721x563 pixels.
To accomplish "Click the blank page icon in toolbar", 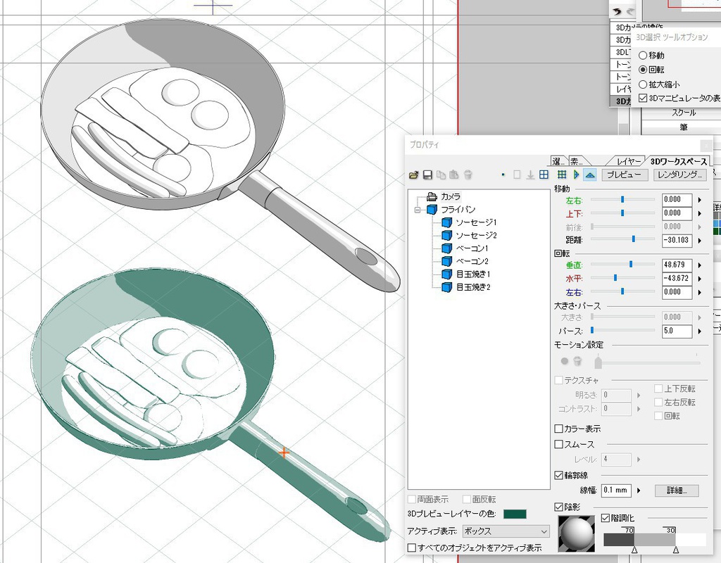I will coord(517,175).
